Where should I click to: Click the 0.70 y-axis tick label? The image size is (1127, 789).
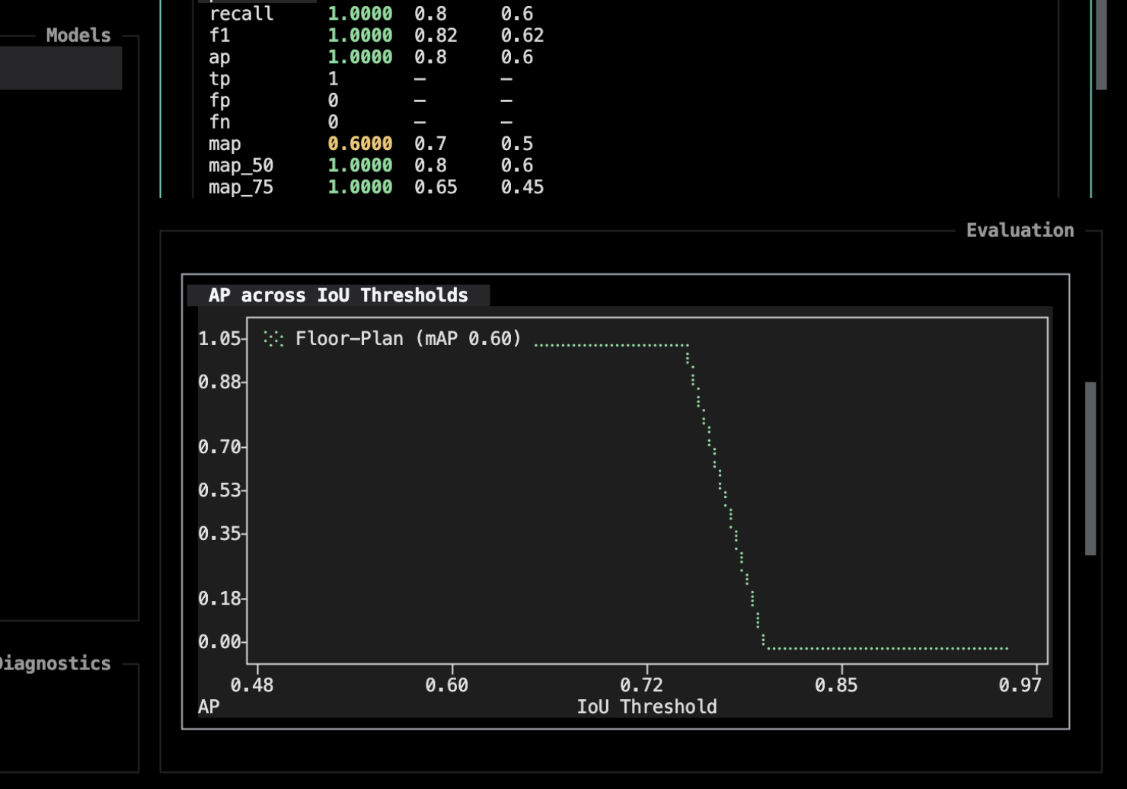pyautogui.click(x=219, y=446)
